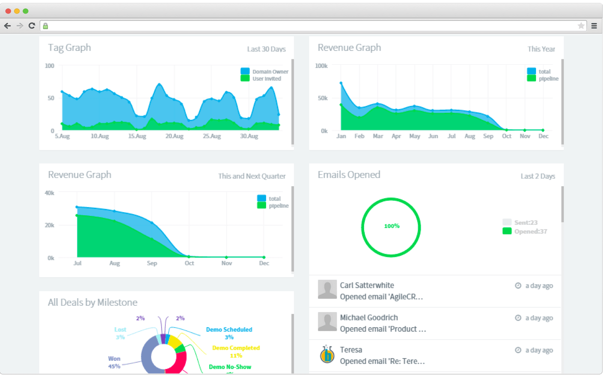Image resolution: width=603 pixels, height=377 pixels.
Task: Click Teresa's avatar icon
Action: [327, 355]
